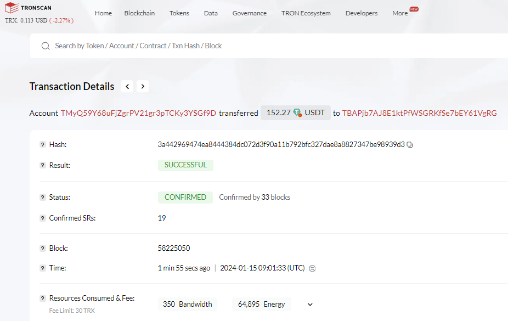This screenshot has height=321, width=508.
Task: Go to the previous transaction
Action: pyautogui.click(x=127, y=87)
